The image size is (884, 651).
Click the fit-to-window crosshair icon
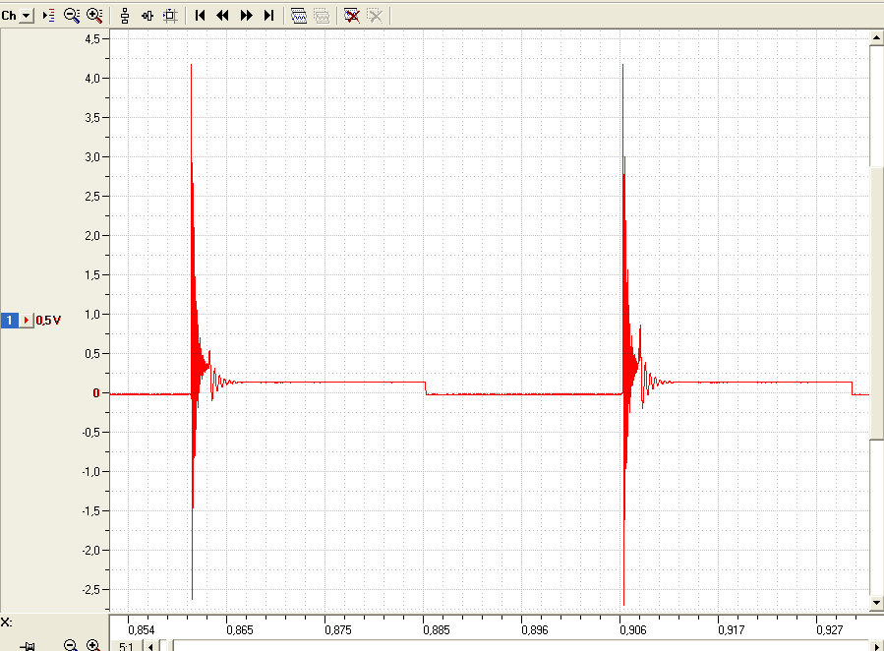coord(170,16)
